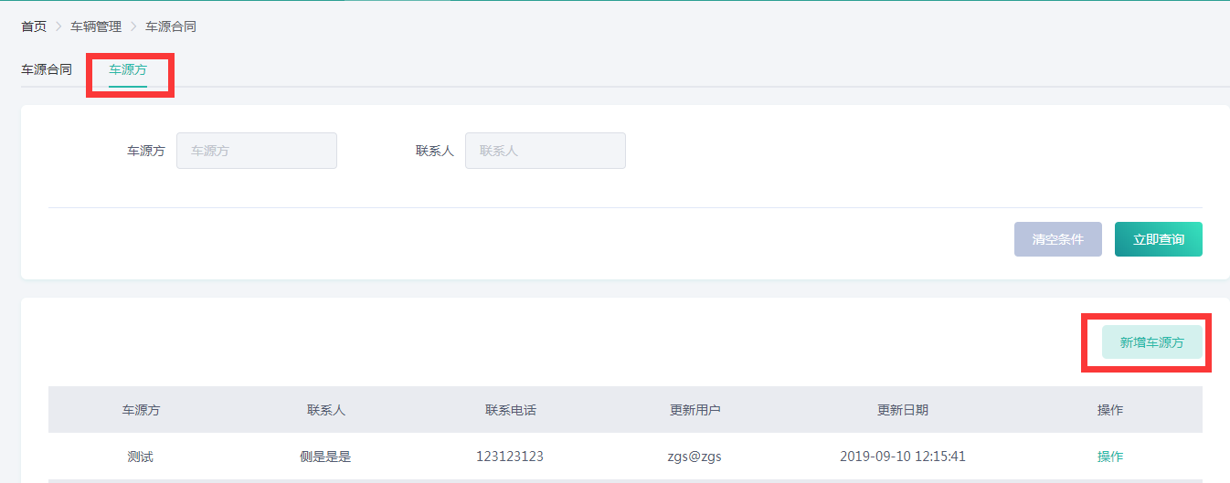Screen dimensions: 1230x483
Task: Add a new source via 新增车源方
Action: 1151,342
